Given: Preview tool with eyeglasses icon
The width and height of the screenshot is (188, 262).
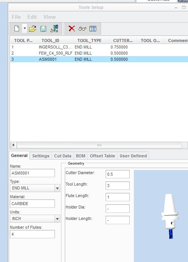Looking at the screenshot, I should [x=82, y=29].
